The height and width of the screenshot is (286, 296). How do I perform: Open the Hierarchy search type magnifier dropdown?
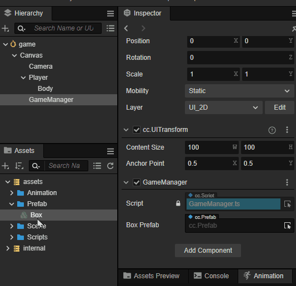coord(21,28)
